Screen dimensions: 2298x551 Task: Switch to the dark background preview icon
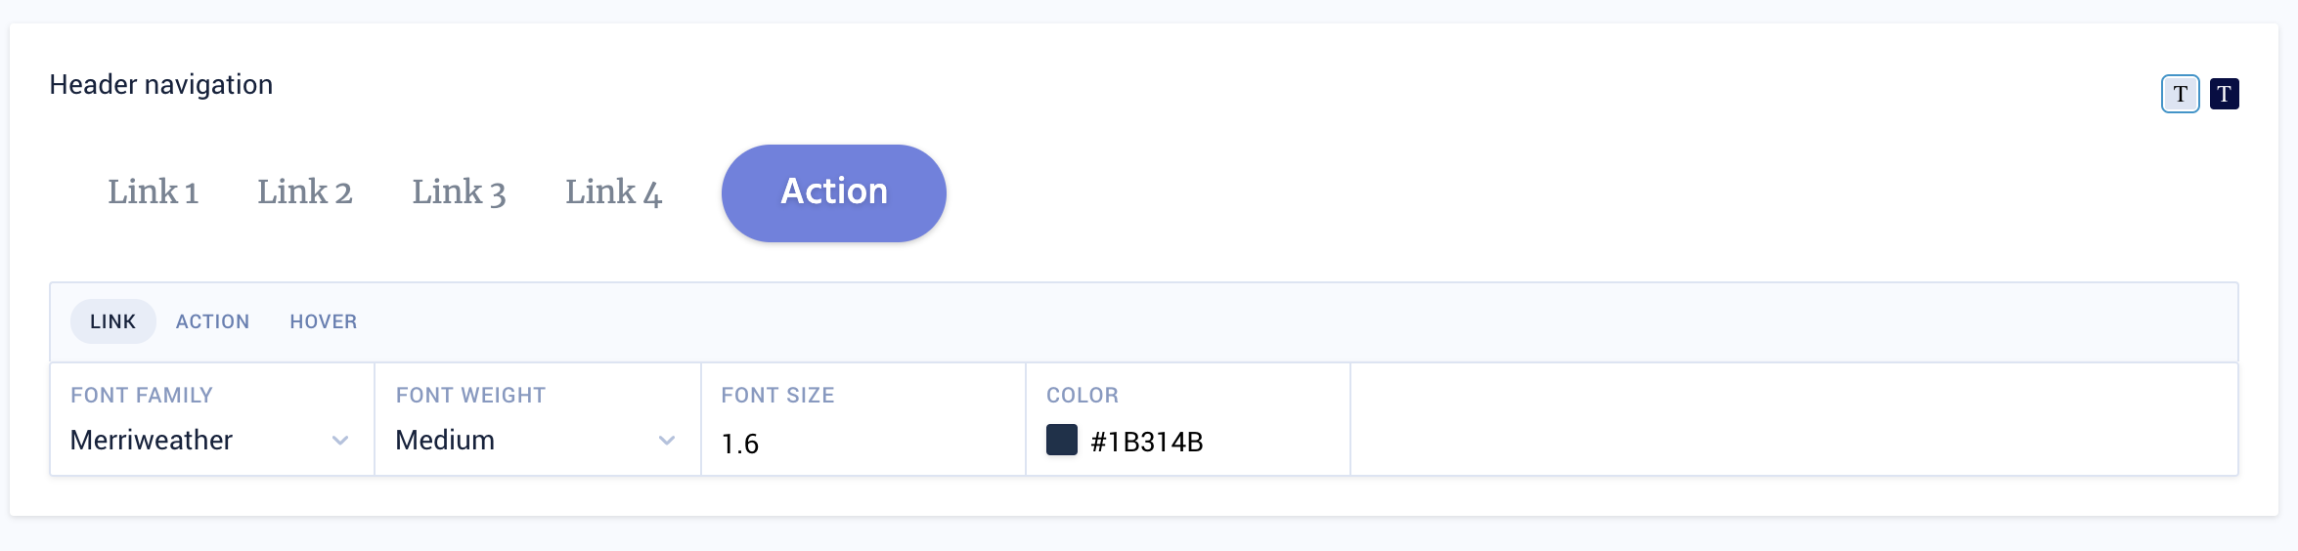(2224, 94)
